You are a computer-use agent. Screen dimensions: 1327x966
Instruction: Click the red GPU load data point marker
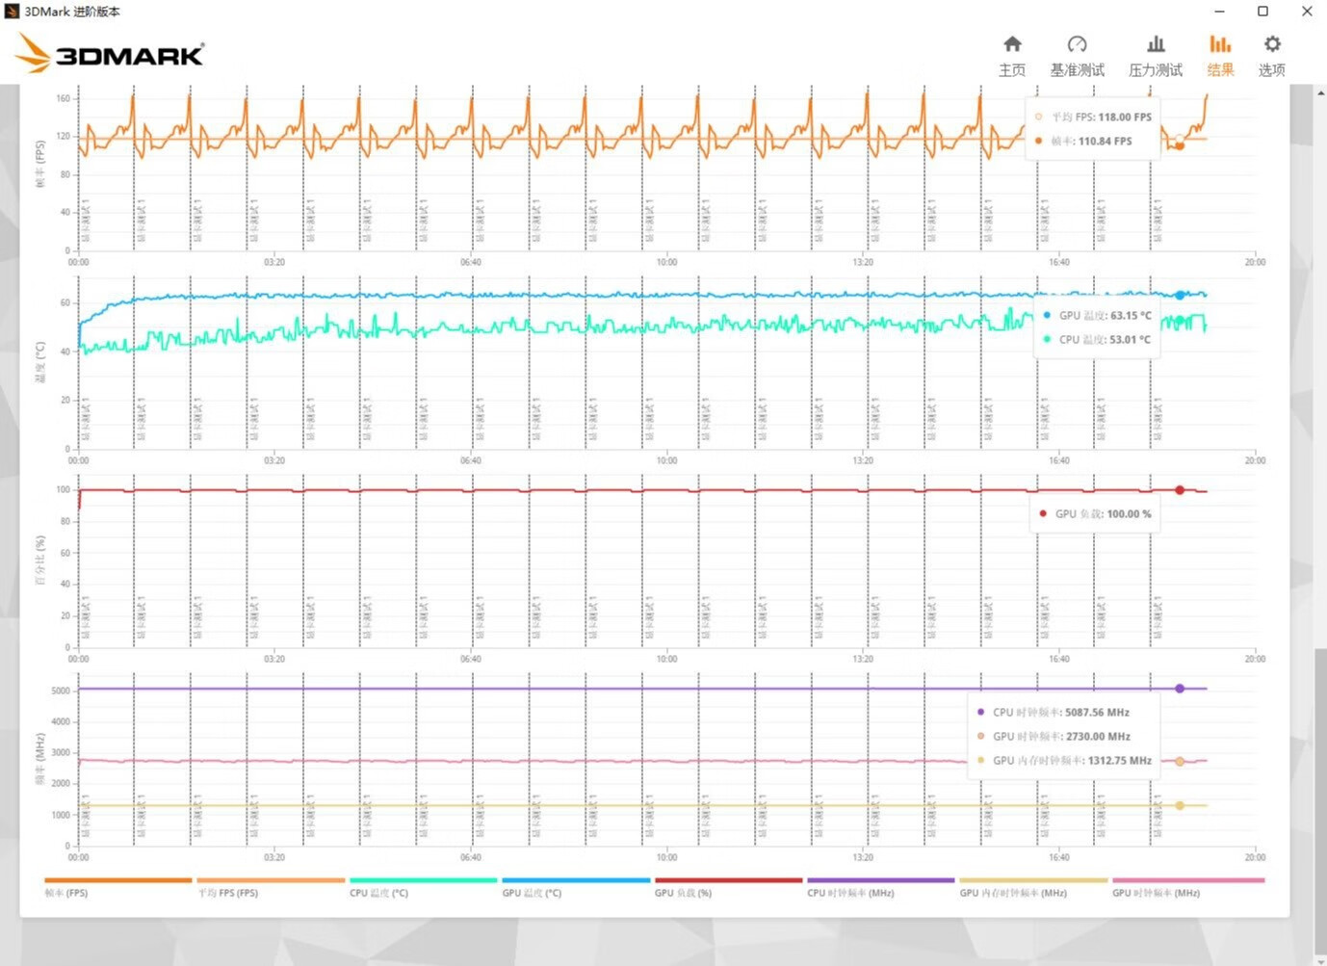[x=1180, y=490]
